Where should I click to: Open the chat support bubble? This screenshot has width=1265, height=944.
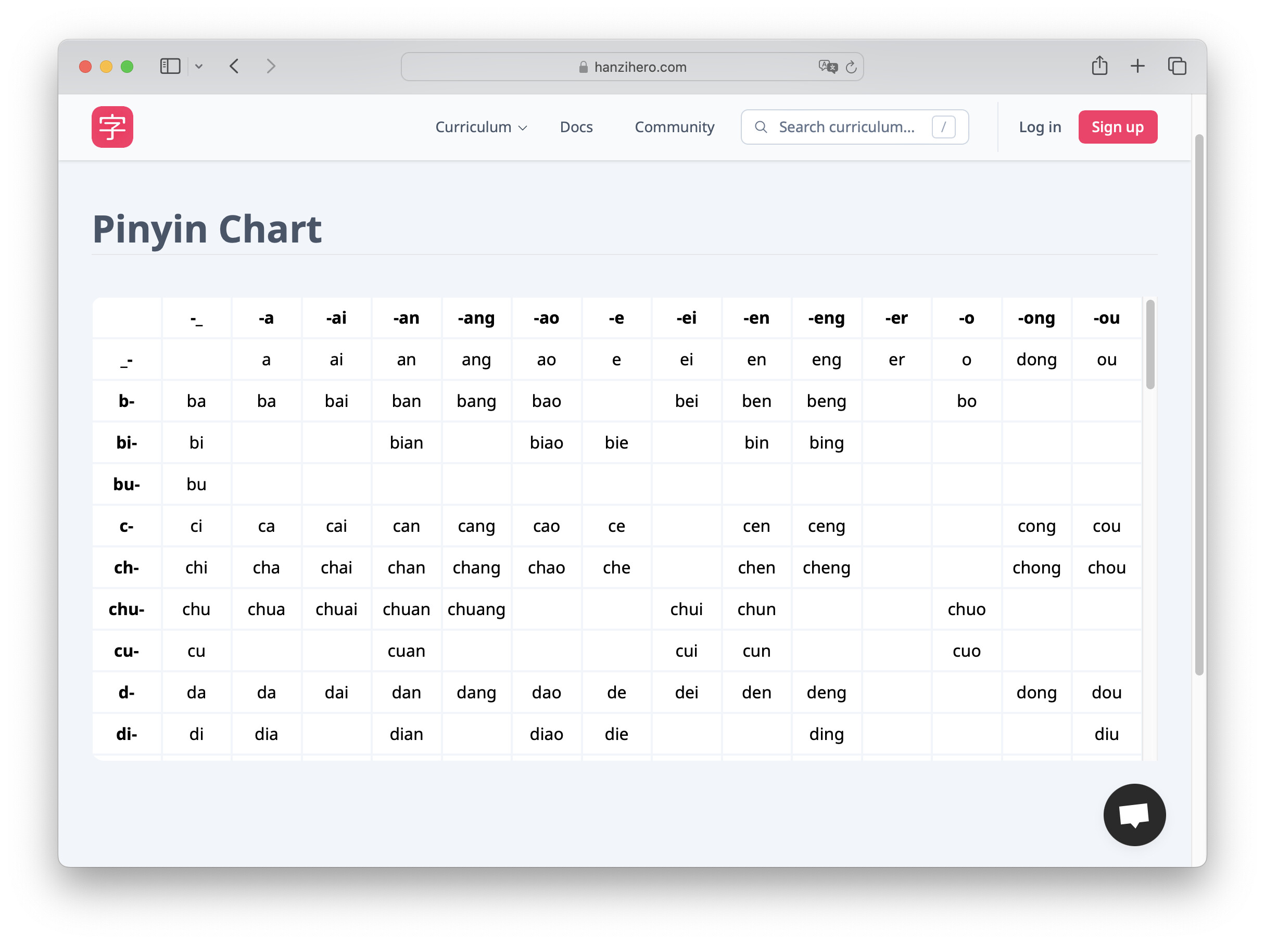coord(1134,814)
